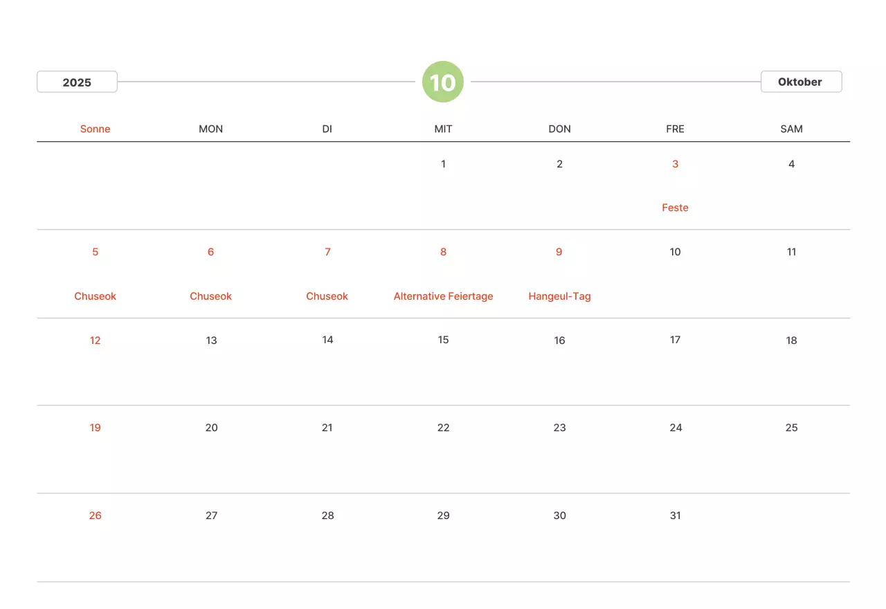Open October 3 date
This screenshot has width=886, height=609.
[675, 164]
